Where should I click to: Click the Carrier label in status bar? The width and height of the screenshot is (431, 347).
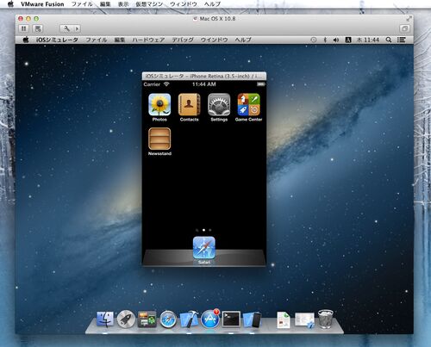(x=152, y=84)
